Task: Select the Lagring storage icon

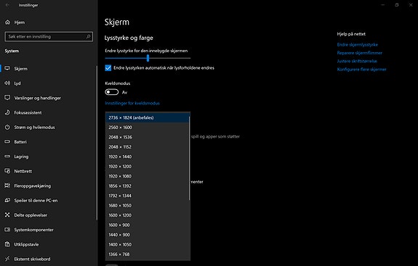Action: click(x=7, y=157)
